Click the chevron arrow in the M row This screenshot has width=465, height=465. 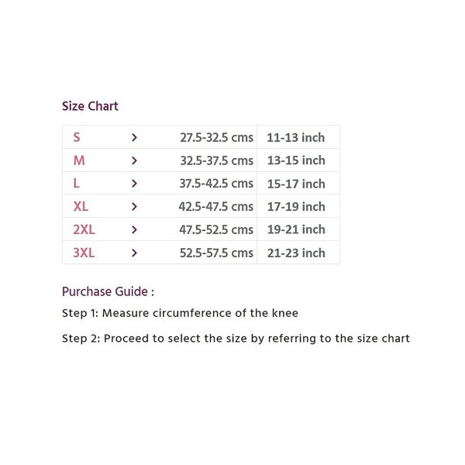coord(134,160)
